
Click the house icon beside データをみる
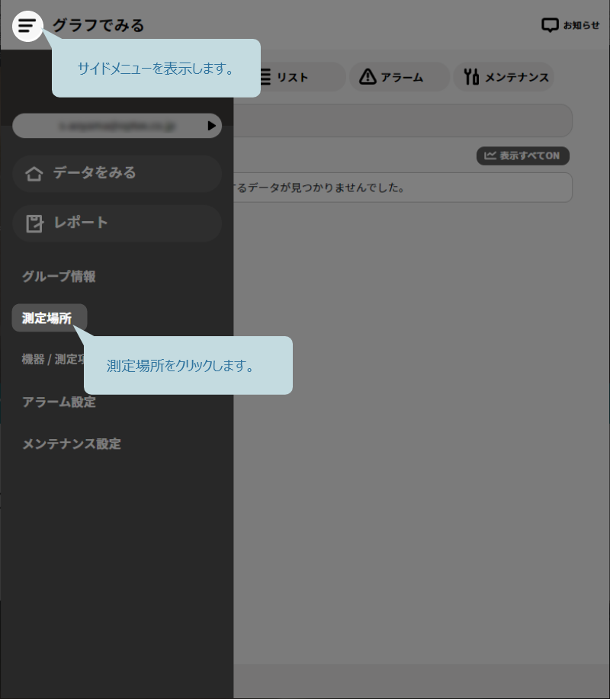(34, 173)
